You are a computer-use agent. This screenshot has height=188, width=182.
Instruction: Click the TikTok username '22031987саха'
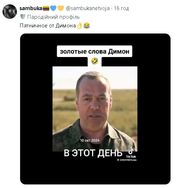click(127, 160)
